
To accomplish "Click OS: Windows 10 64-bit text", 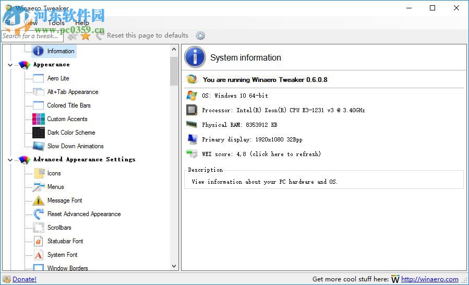I will pos(235,96).
